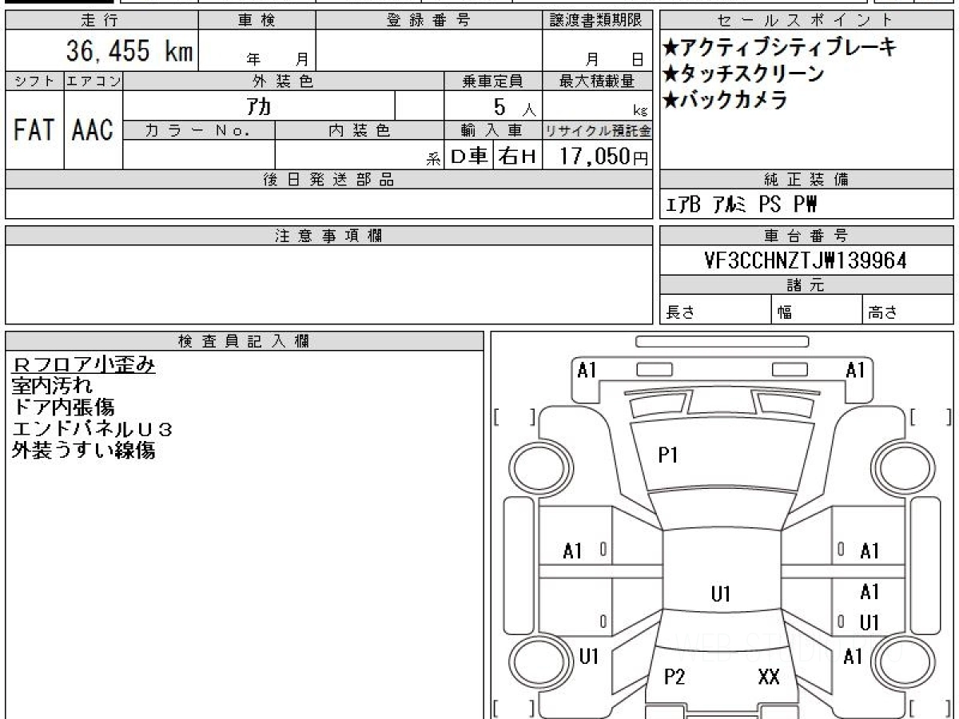Select the exterior color value アカ
Screen dimensions: 959x719
(260, 105)
